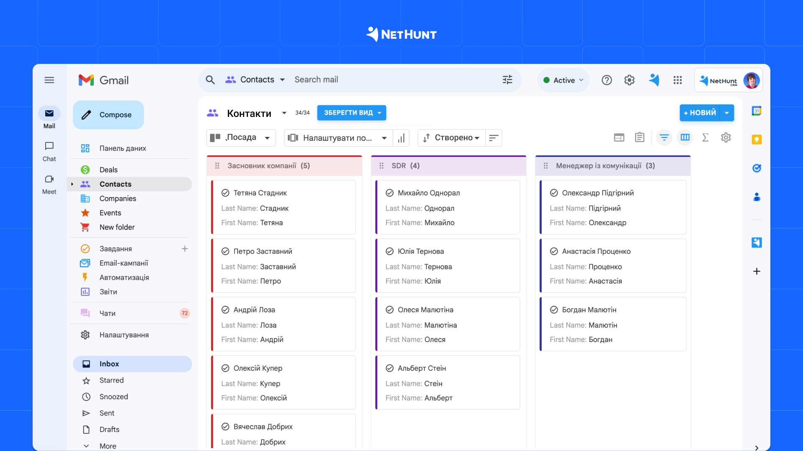Open Google Calendar side panel icon

pos(756,111)
